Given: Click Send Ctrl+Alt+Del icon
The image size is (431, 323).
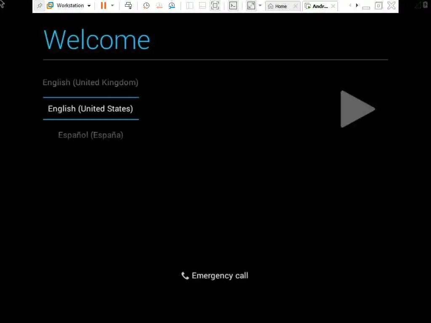Looking at the screenshot, I should 128,5.
